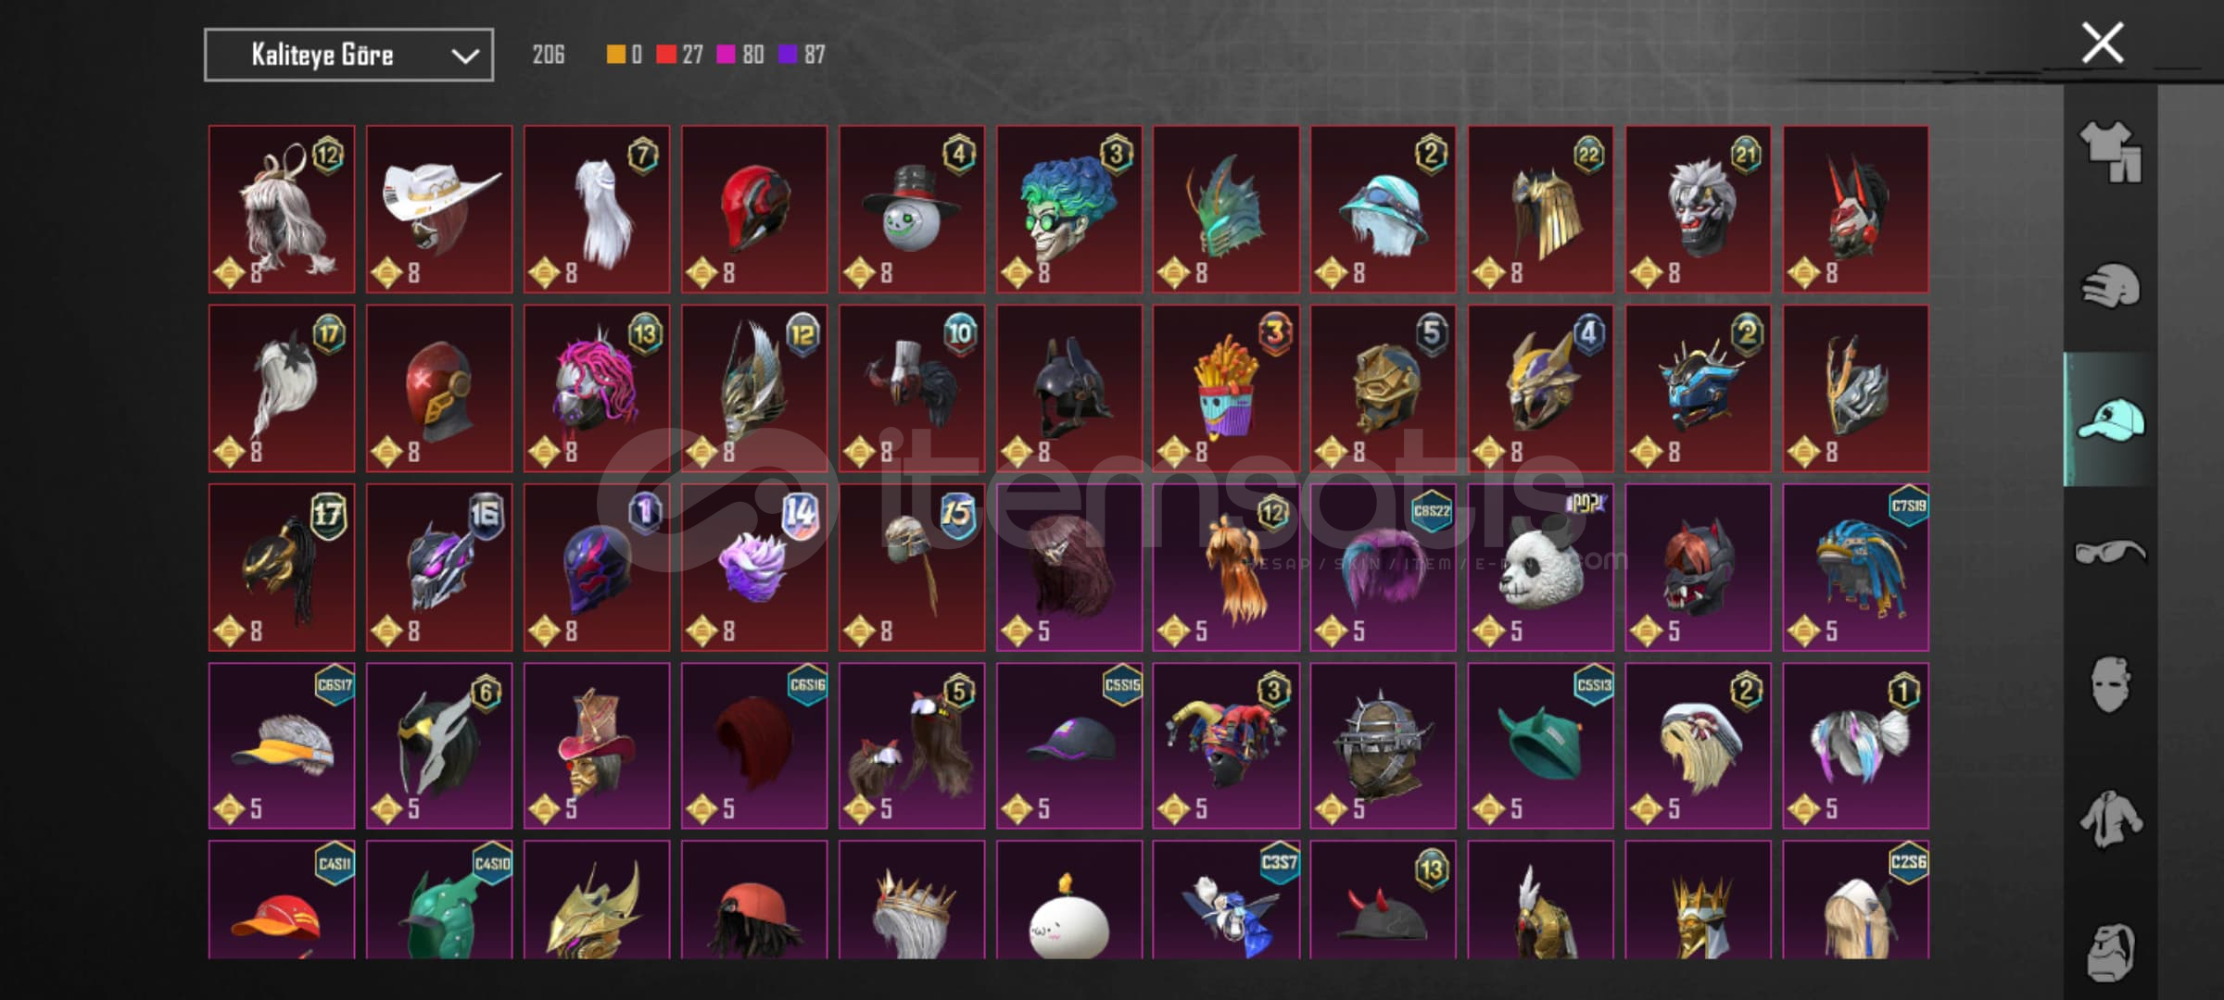
Task: Open the face mask category icon
Action: click(2110, 685)
